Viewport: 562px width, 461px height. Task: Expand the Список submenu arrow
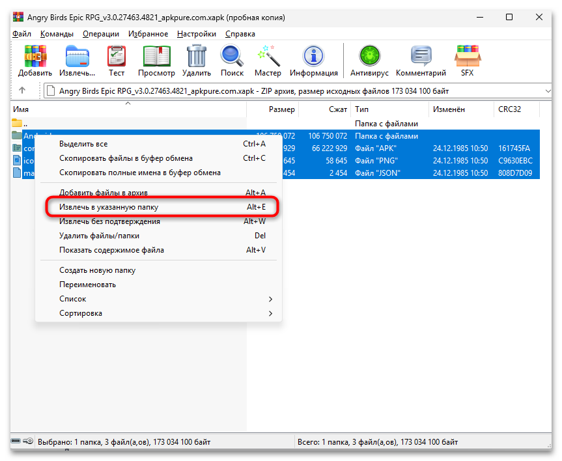(271, 299)
